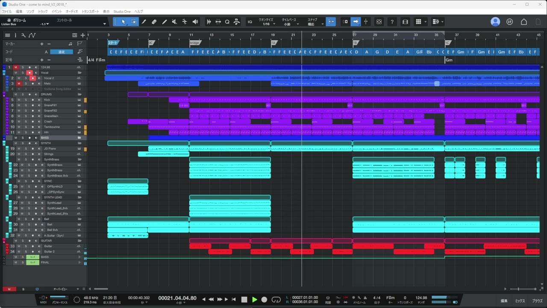This screenshot has height=308, width=547.
Task: Mute the Vocal 2 track
Action: [18, 78]
